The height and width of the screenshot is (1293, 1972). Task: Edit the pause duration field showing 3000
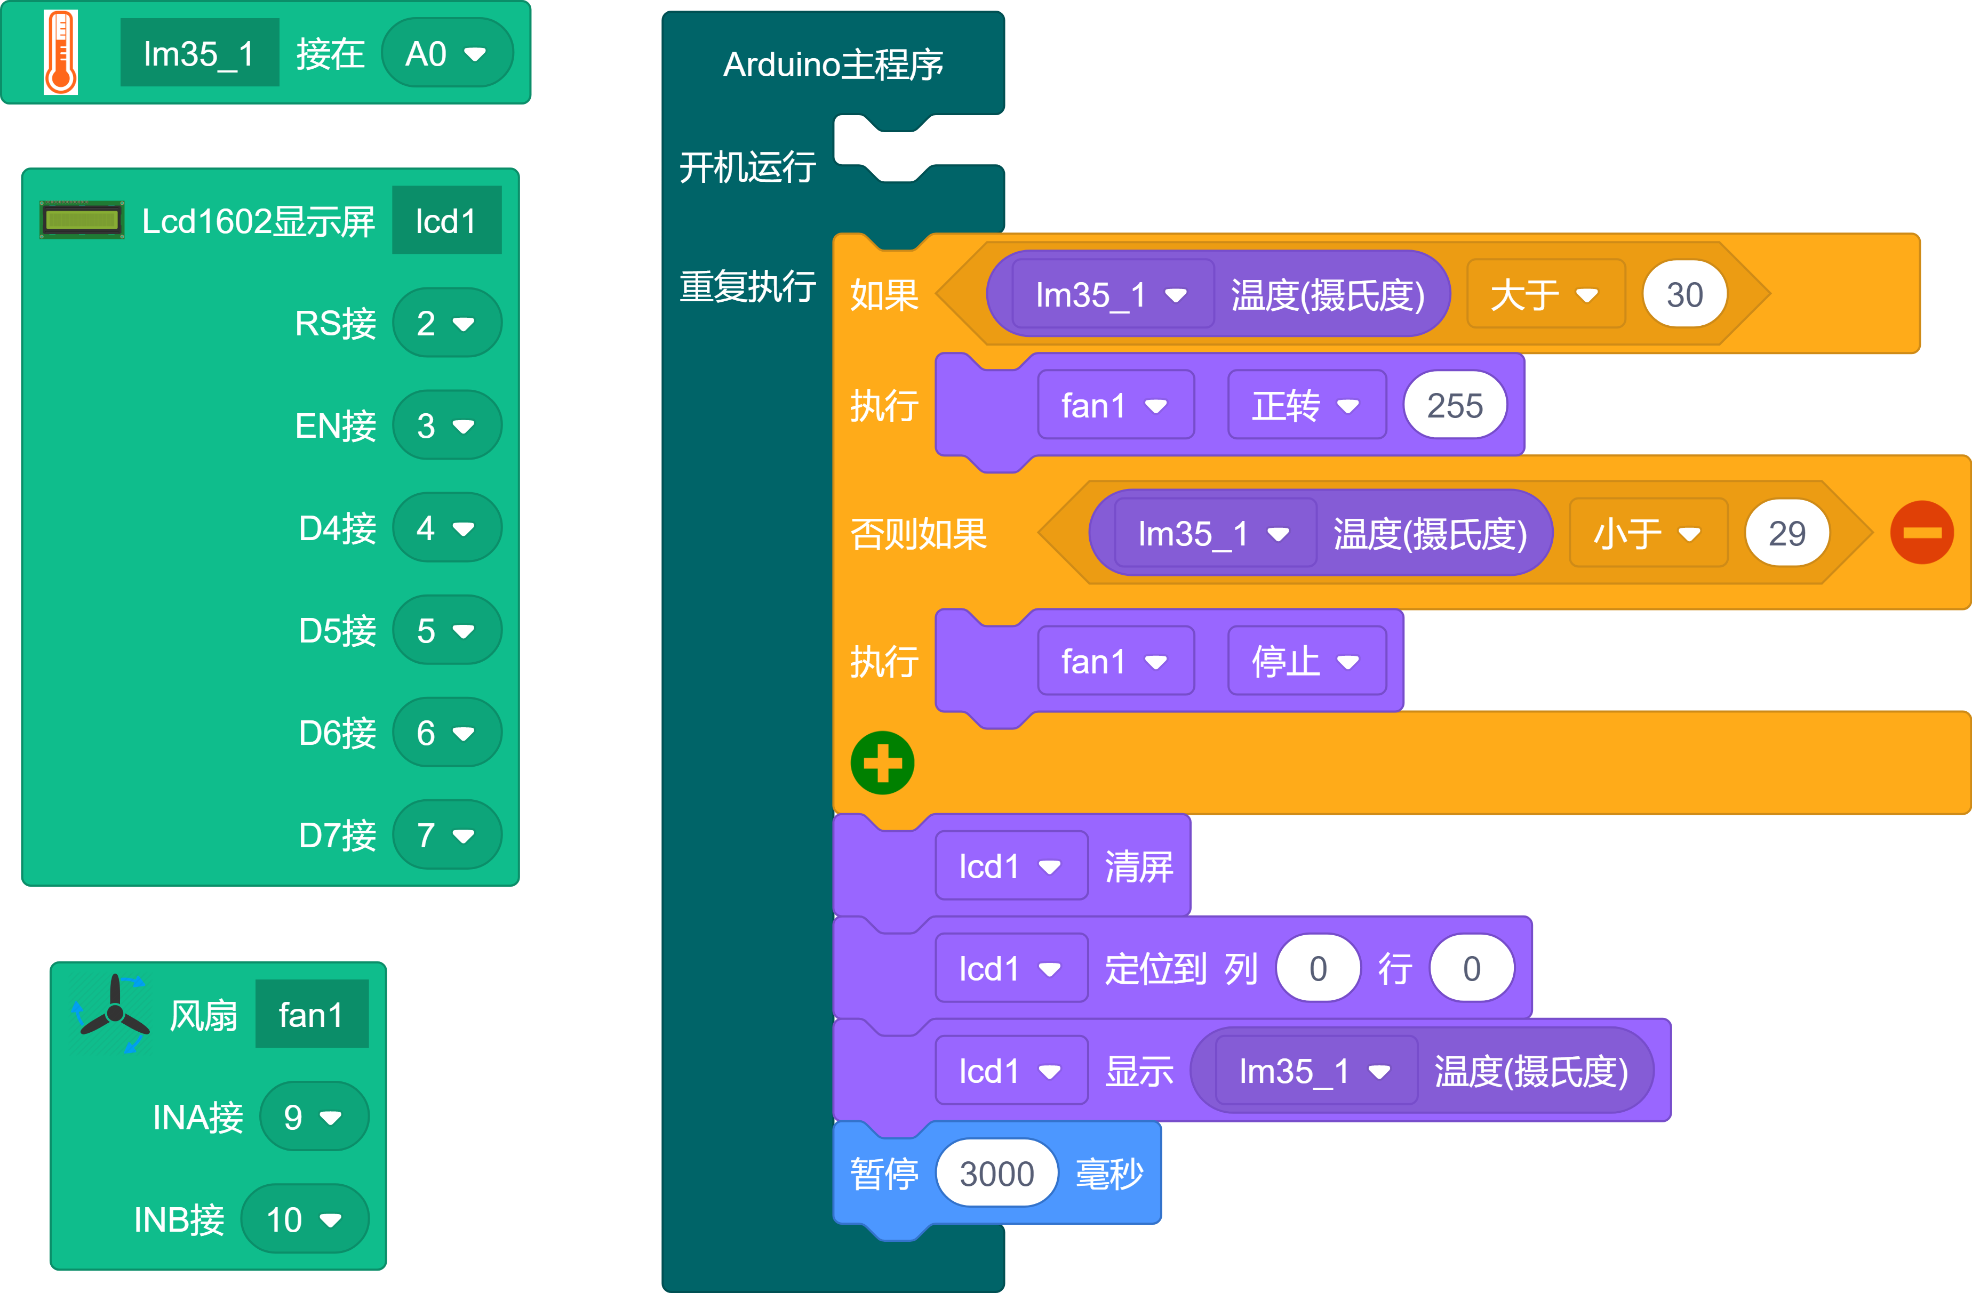[996, 1174]
